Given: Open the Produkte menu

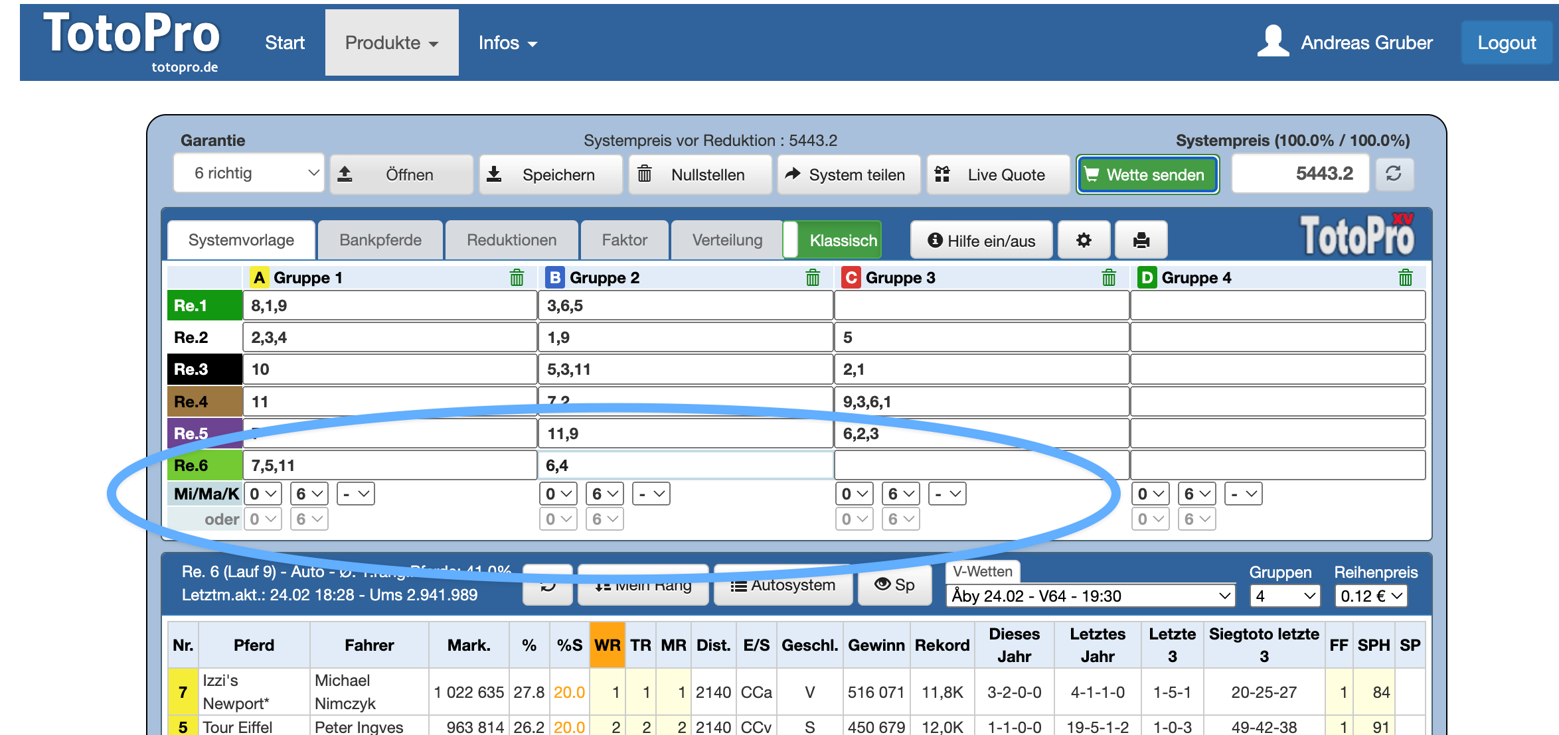Looking at the screenshot, I should coord(392,42).
